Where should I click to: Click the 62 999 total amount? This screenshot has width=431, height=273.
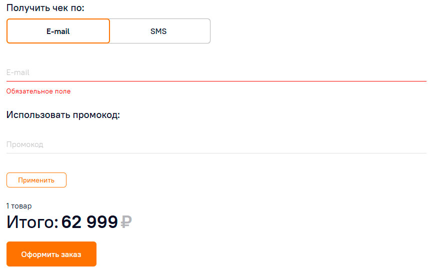(89, 222)
